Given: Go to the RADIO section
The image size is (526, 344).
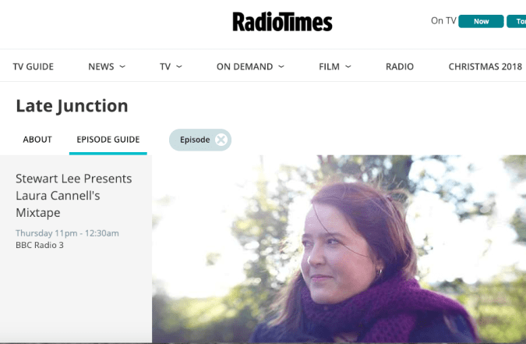Looking at the screenshot, I should point(400,67).
